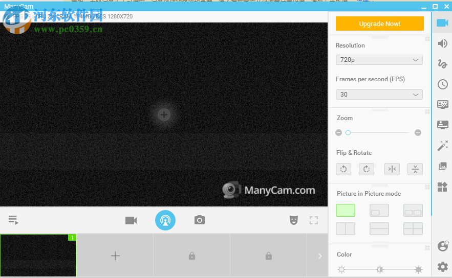Select the four-quadrant grid picture mode
Screen dimensions: 452x278
point(413,229)
